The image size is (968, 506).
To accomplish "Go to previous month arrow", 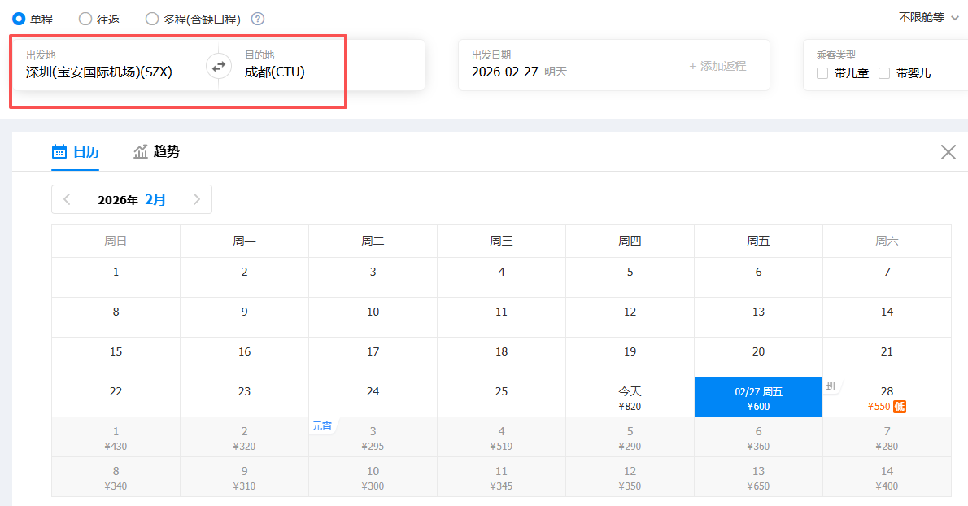I will point(67,199).
